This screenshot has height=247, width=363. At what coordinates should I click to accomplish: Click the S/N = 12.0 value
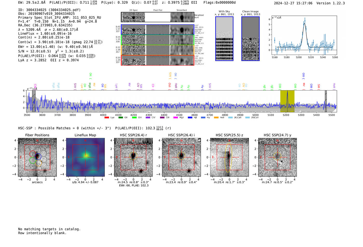pyautogui.click(x=34, y=51)
